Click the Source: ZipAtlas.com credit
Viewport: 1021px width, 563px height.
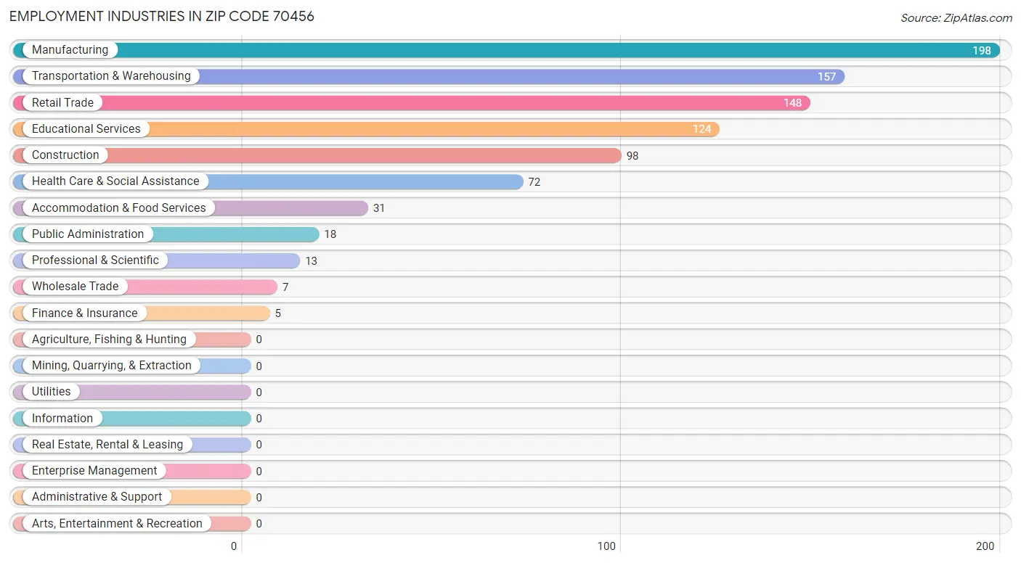(956, 18)
